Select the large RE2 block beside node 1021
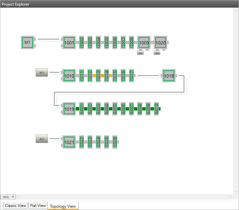 42,139
